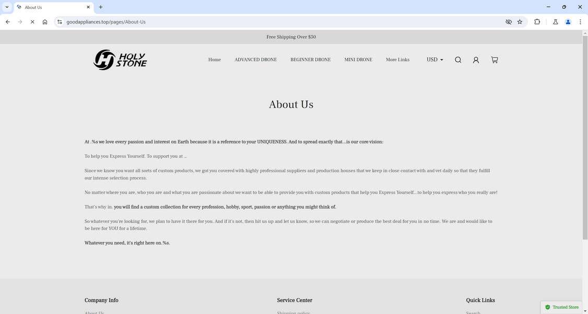View site information icon in address bar
The image size is (588, 314).
(60, 22)
